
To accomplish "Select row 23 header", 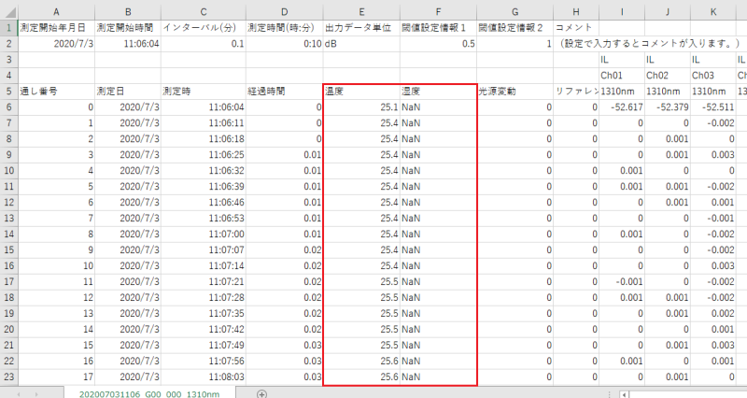I will [8, 377].
